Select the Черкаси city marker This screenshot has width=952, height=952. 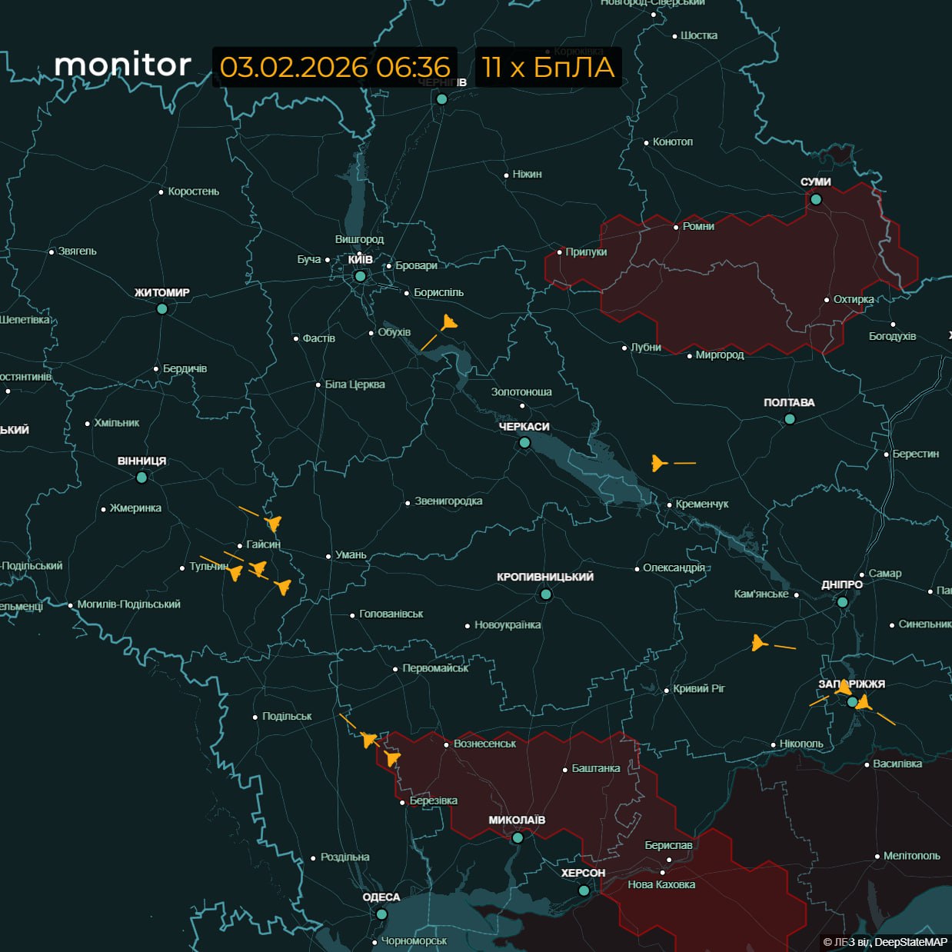pos(524,443)
